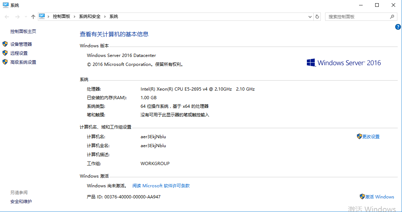This screenshot has width=402, height=212.
Task: Go up one level with up arrow
Action: [33, 17]
